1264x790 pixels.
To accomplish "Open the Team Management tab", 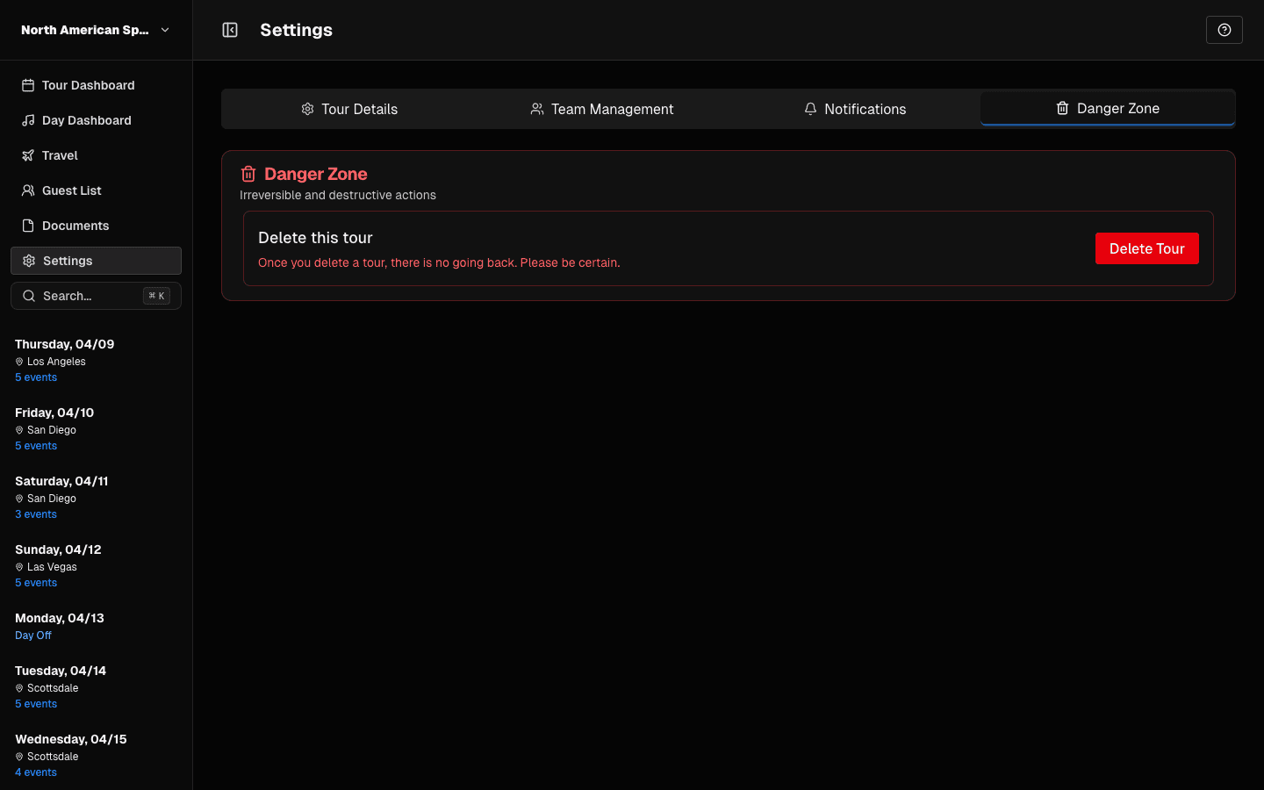I will (602, 108).
